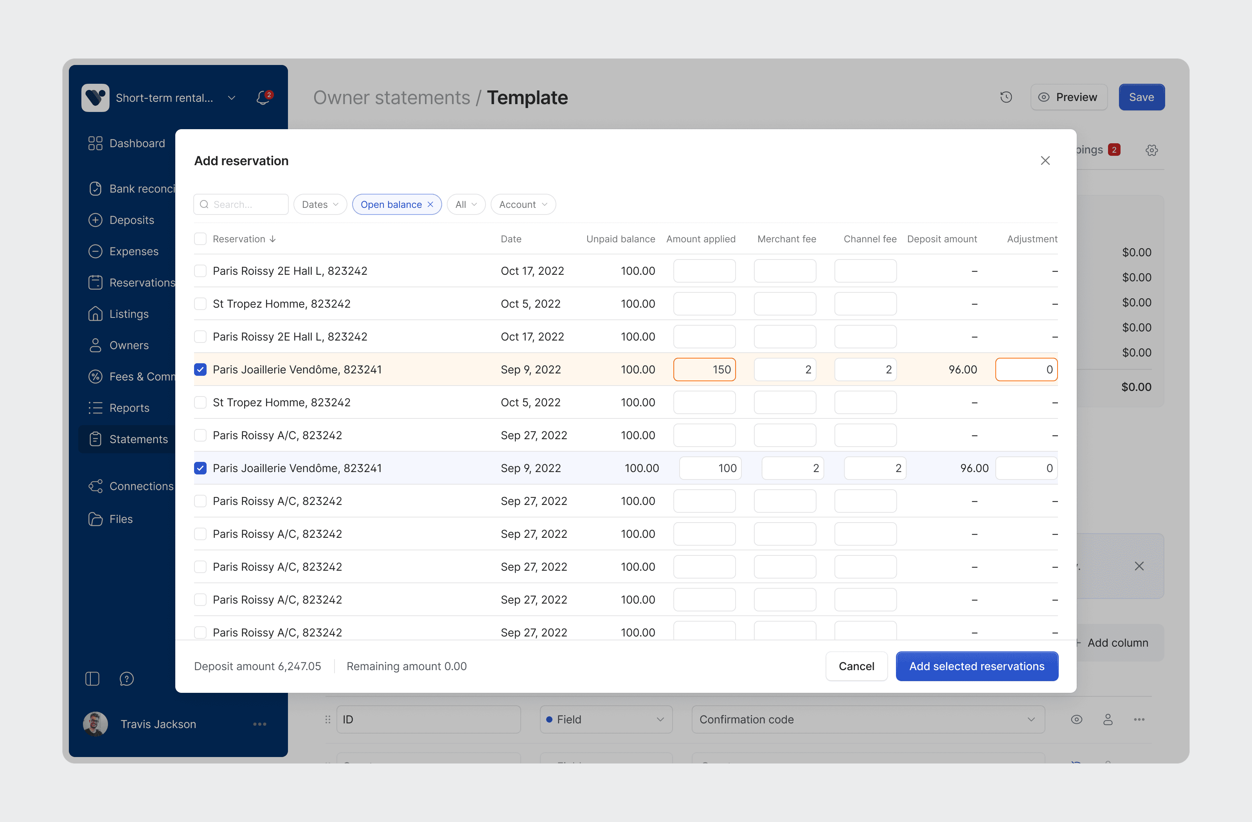Check the first Paris Roissy 2E Hall L row
This screenshot has width=1252, height=822.
200,271
